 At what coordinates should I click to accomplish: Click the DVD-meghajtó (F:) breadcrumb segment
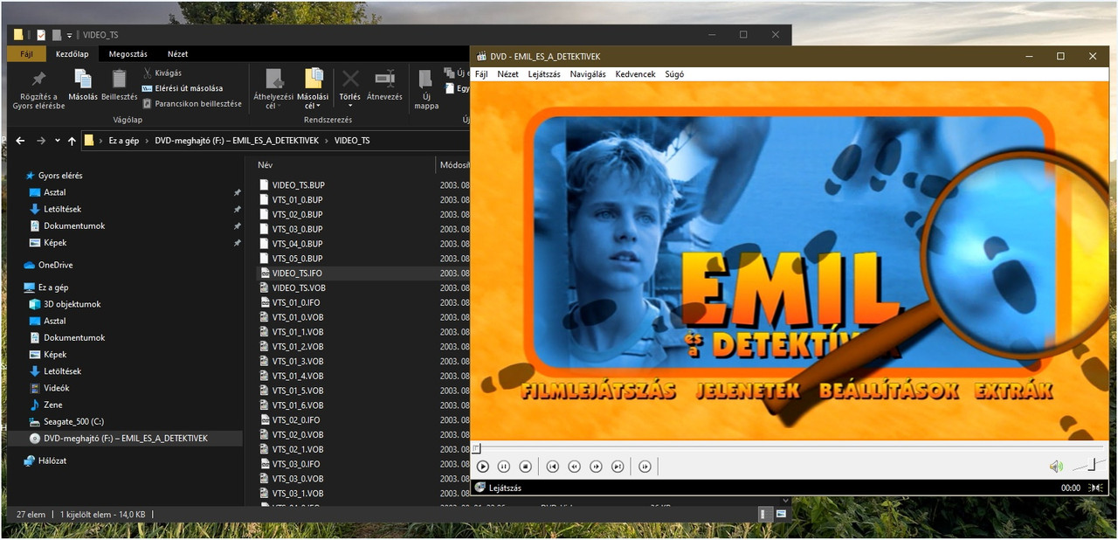(x=237, y=140)
